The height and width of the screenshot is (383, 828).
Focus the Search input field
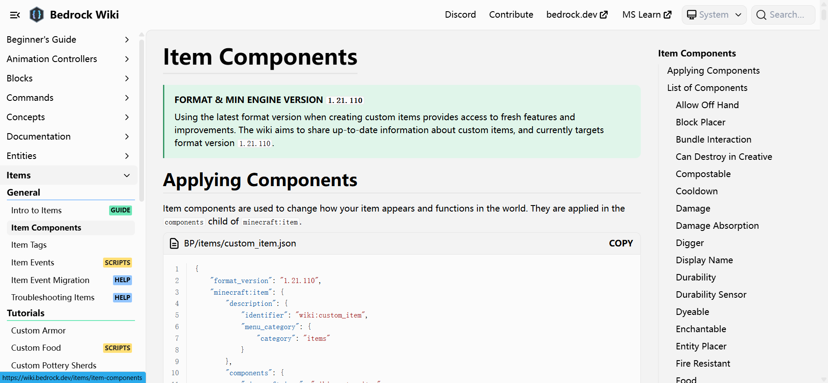click(x=787, y=15)
